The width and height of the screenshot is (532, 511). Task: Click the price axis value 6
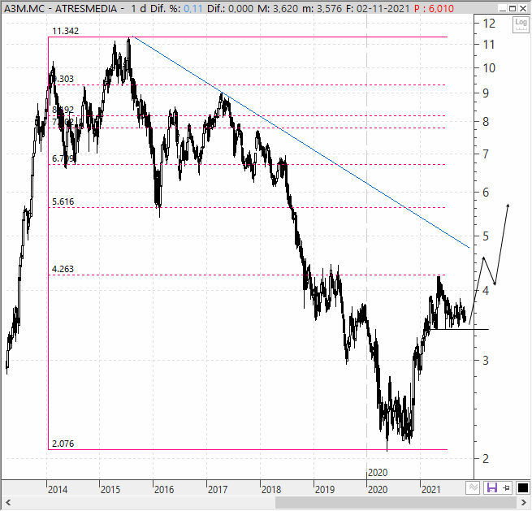[x=486, y=193]
